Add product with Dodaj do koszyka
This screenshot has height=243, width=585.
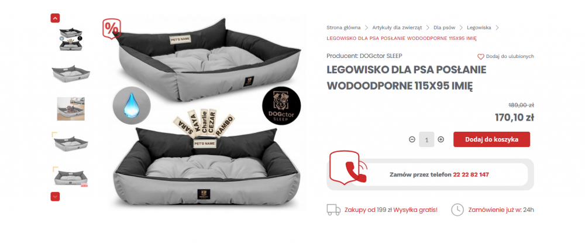click(x=492, y=139)
